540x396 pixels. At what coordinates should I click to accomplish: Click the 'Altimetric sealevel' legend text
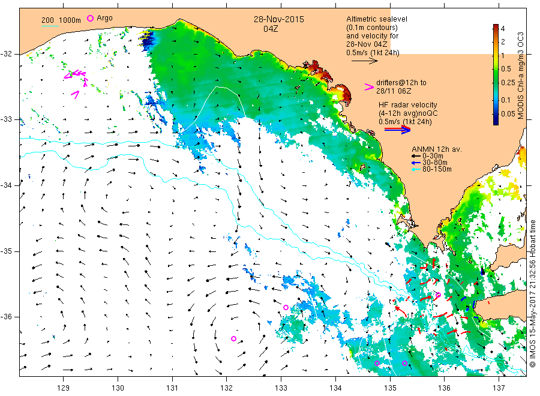pyautogui.click(x=377, y=19)
